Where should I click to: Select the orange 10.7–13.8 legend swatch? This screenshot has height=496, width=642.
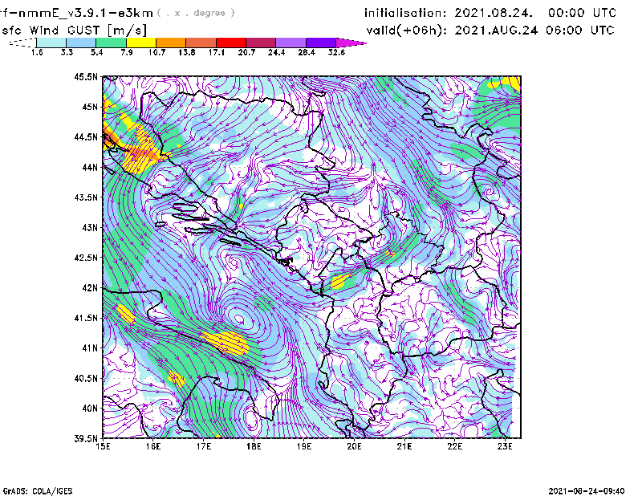coord(171,43)
